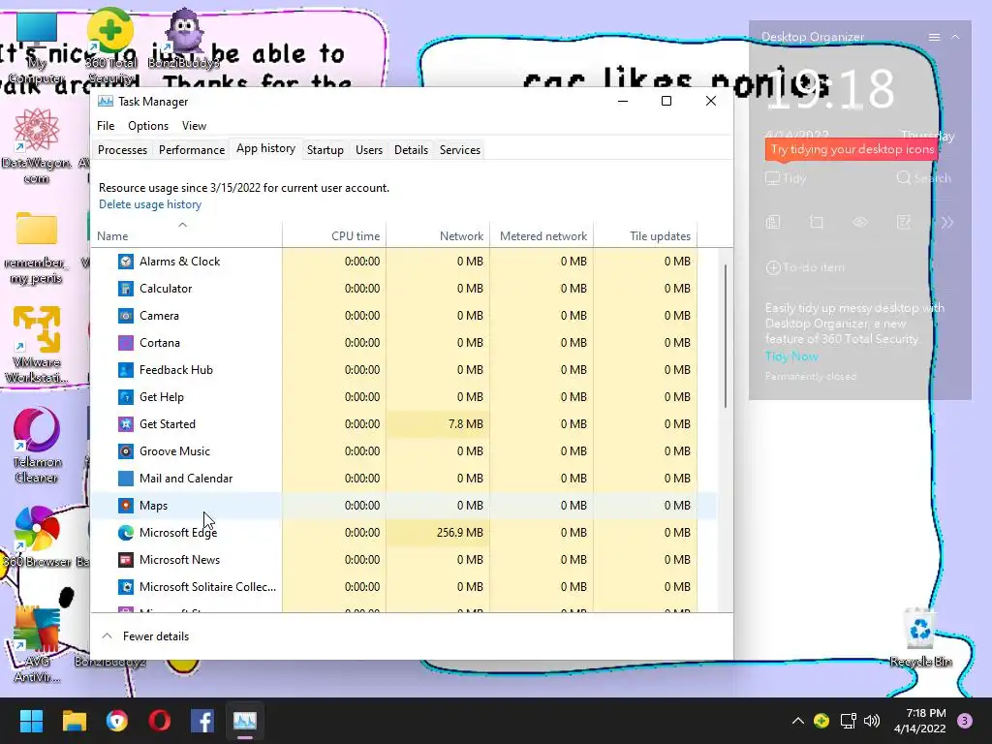Click the Mail and Calendar icon

[x=126, y=479]
